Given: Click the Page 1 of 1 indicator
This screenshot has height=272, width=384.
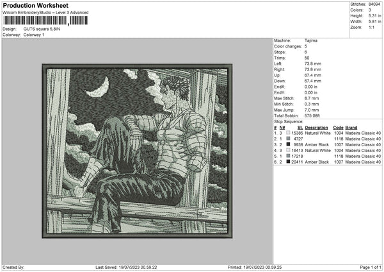Looking at the screenshot, I should pos(371,268).
